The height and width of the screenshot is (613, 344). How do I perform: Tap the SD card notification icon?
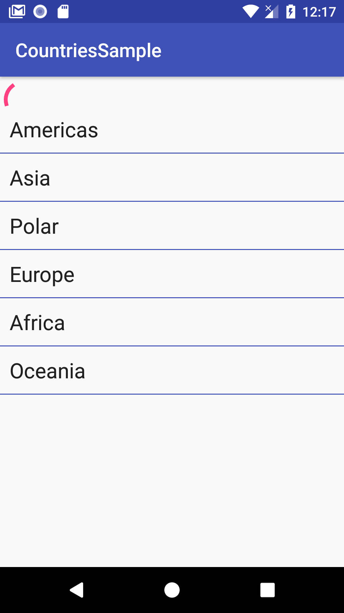pos(63,12)
